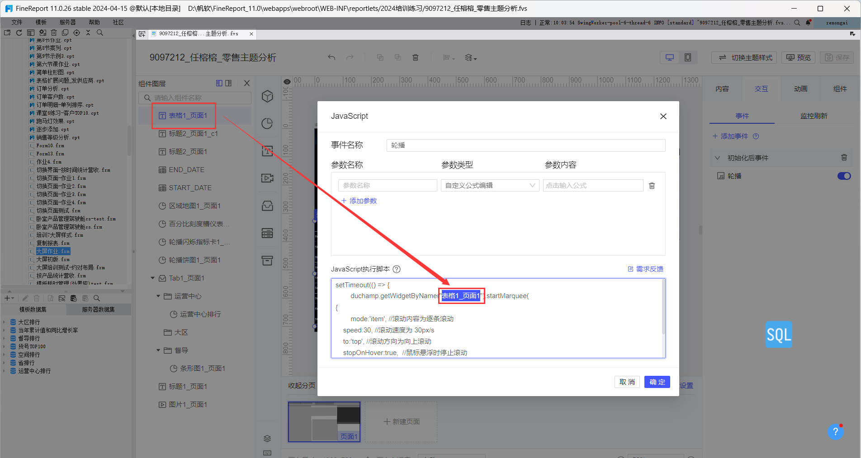Click the component search field 请输入组件名称
This screenshot has height=458, width=861.
[195, 98]
